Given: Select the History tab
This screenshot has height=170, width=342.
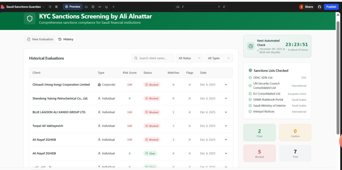Looking at the screenshot, I should click(x=66, y=39).
